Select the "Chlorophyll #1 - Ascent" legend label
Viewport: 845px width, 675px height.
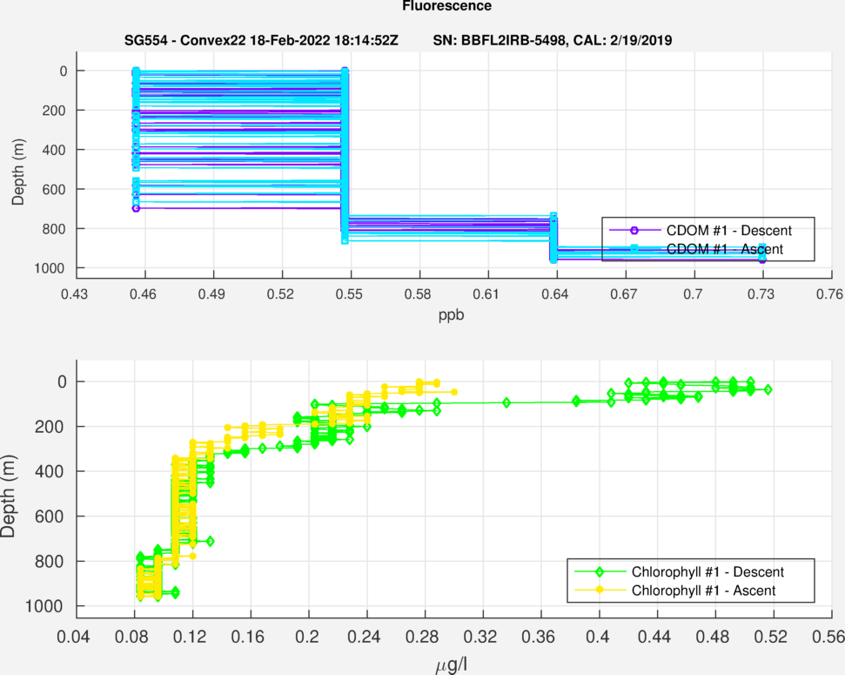click(x=702, y=591)
